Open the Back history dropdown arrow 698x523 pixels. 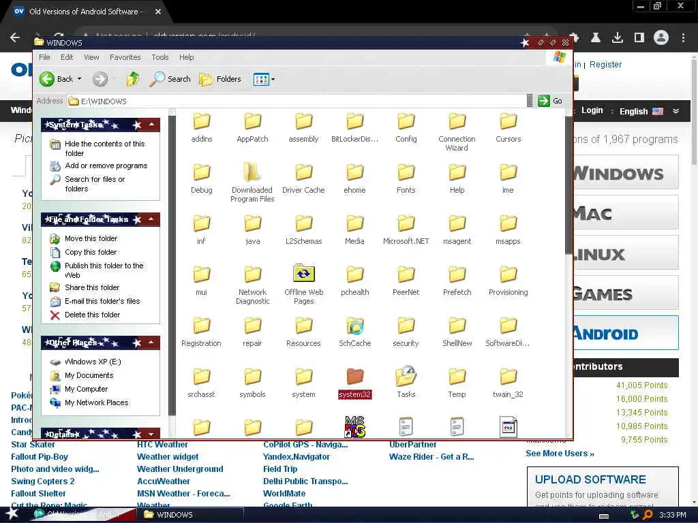click(x=80, y=79)
